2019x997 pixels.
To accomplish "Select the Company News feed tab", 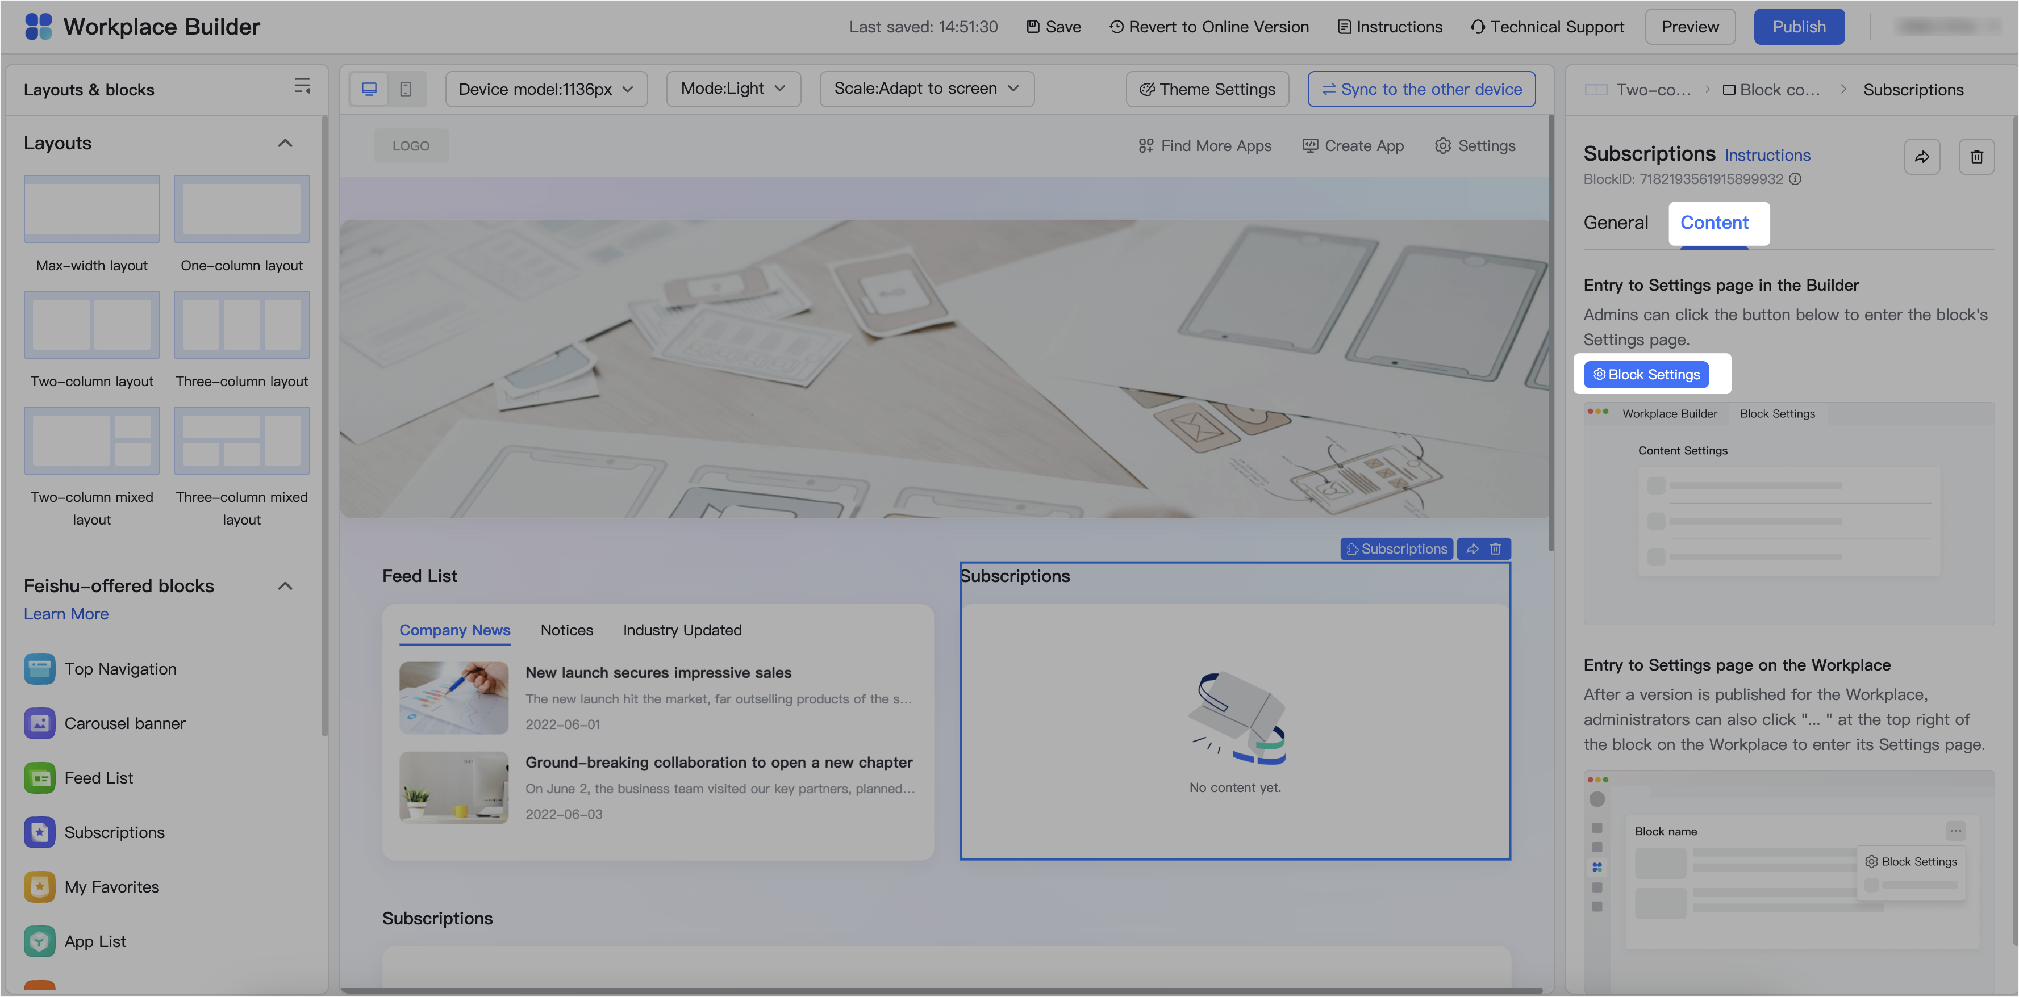I will pyautogui.click(x=454, y=630).
